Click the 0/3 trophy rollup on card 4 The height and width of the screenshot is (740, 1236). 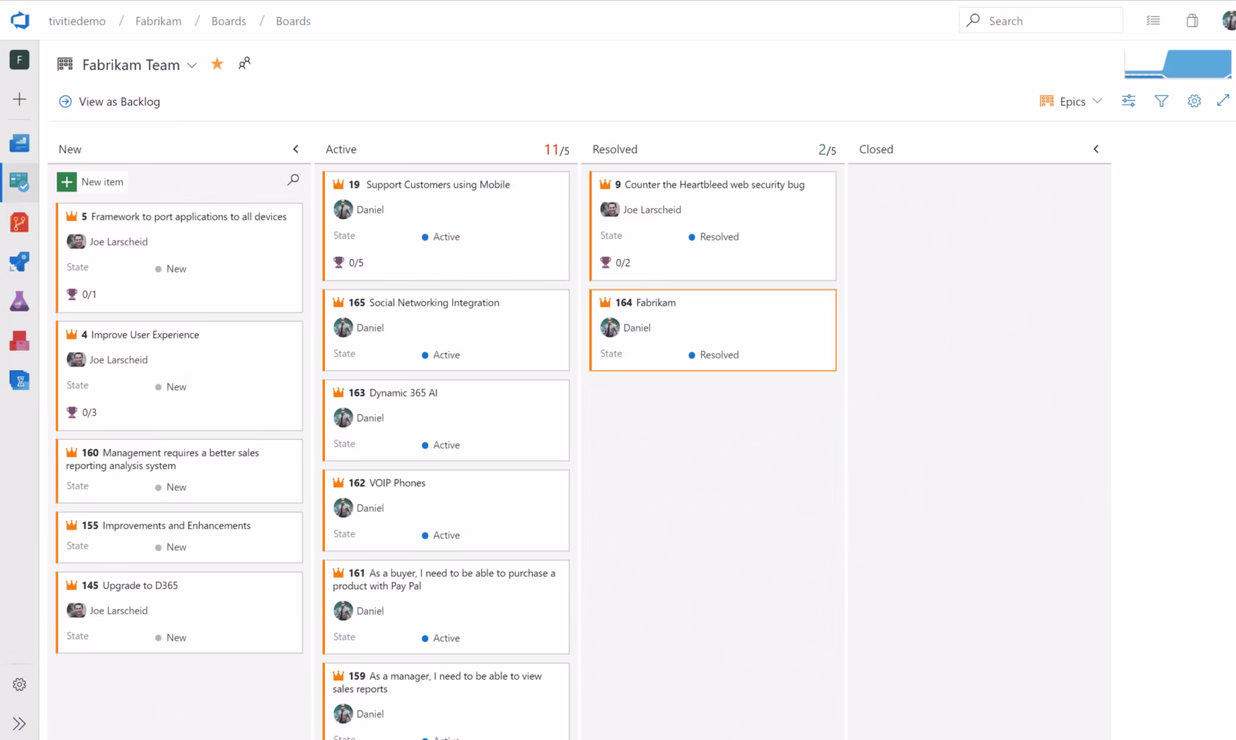(x=81, y=413)
